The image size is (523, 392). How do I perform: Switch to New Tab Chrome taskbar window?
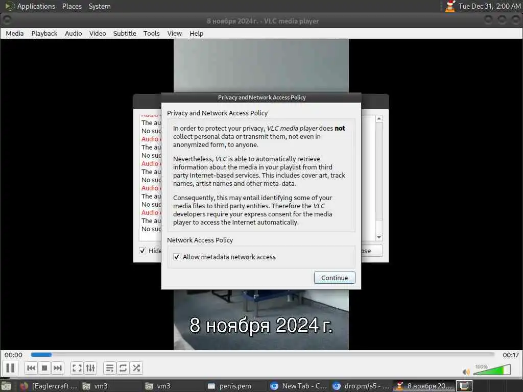pyautogui.click(x=298, y=386)
